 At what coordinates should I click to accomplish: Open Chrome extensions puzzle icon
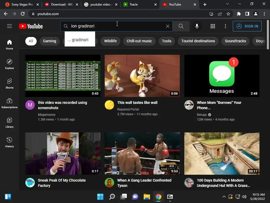click(x=239, y=14)
